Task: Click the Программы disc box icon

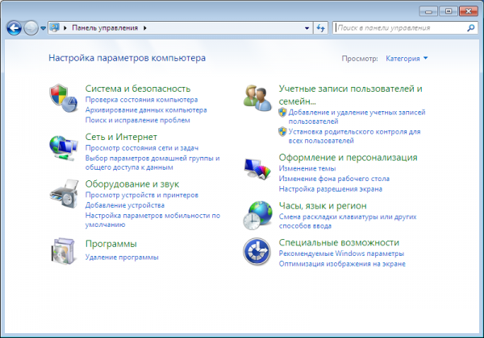Action: (x=63, y=251)
